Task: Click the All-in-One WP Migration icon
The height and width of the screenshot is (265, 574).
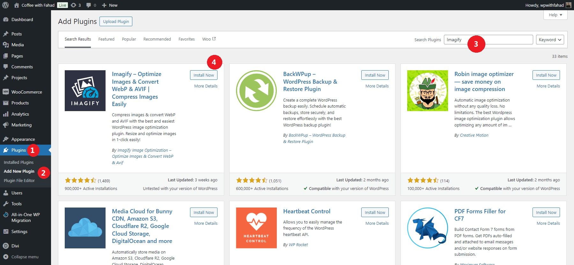Action: coord(6,215)
